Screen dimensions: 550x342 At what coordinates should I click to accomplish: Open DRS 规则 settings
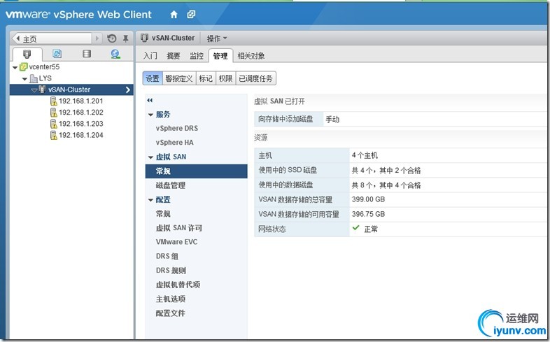pyautogui.click(x=171, y=271)
